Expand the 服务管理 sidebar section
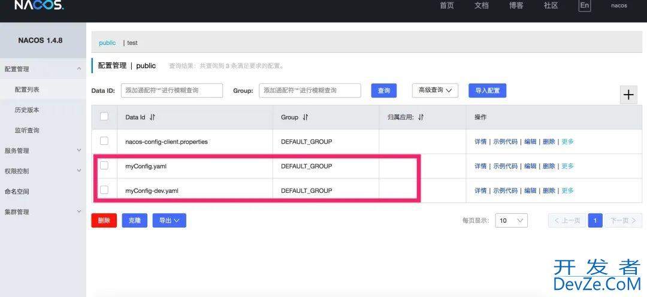Viewport: 647px width, 297px height. coord(42,151)
